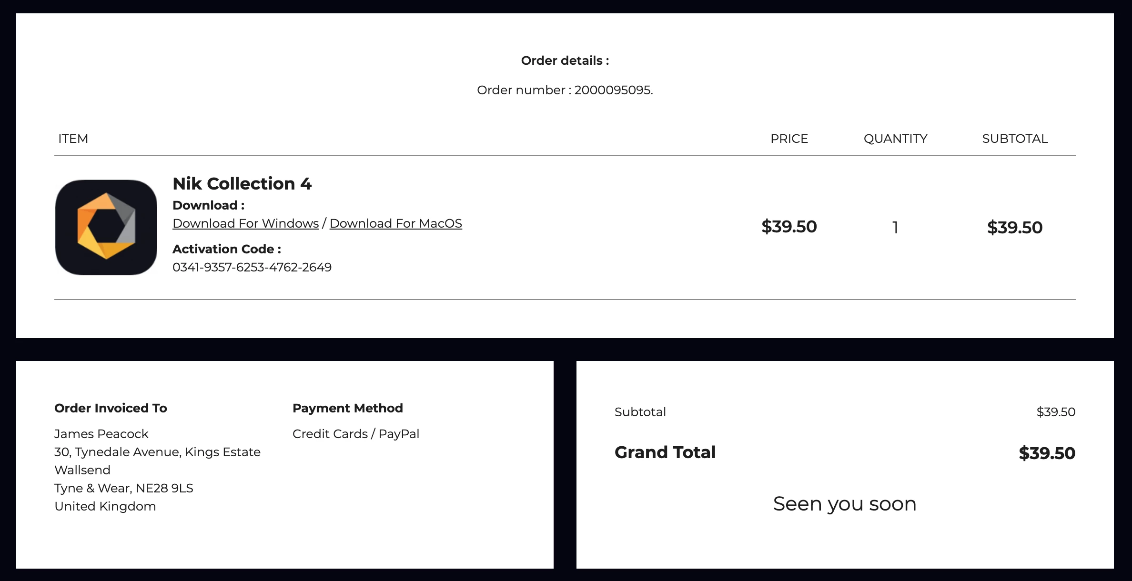Click the ITEM column header
The image size is (1132, 581).
coord(73,139)
